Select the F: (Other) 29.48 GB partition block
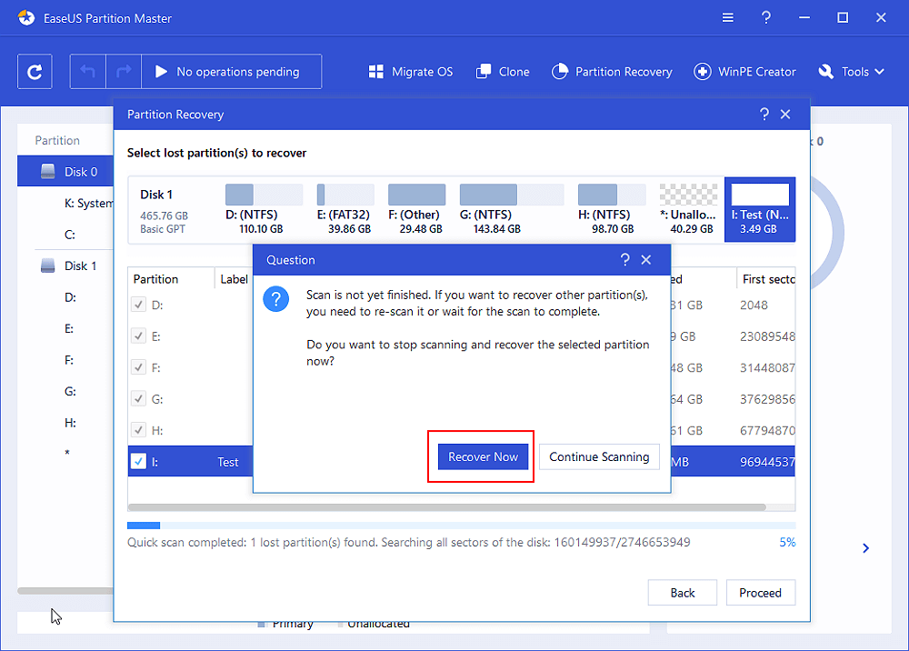909x651 pixels. pos(416,209)
